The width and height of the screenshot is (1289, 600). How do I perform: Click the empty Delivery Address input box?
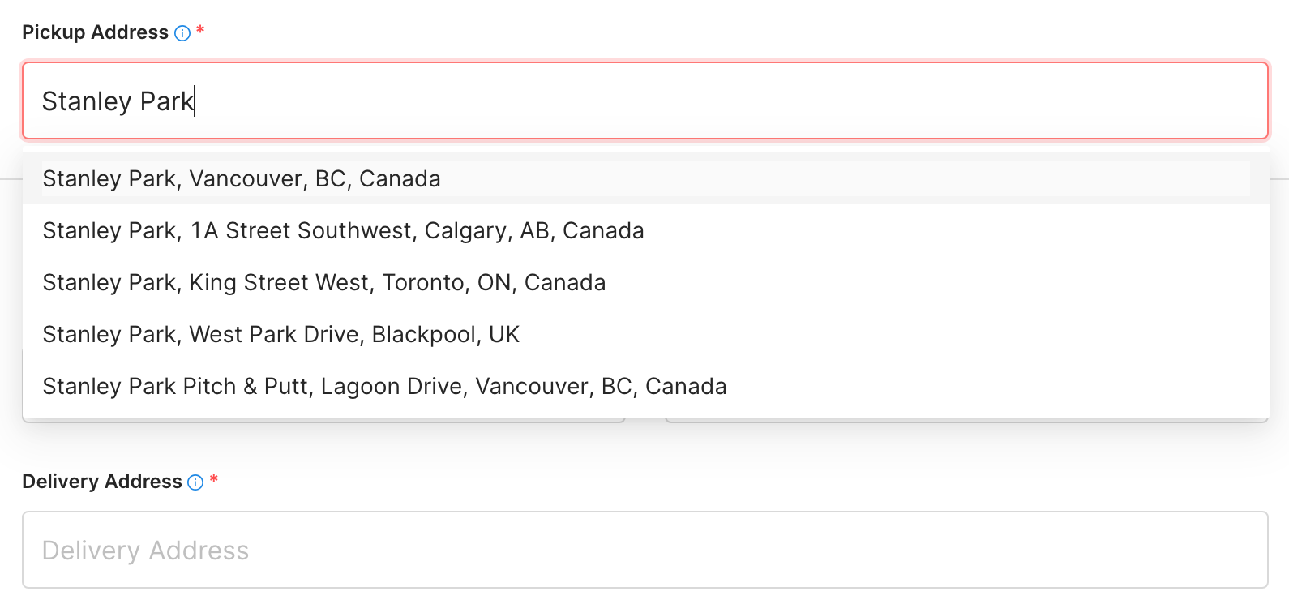point(486,550)
